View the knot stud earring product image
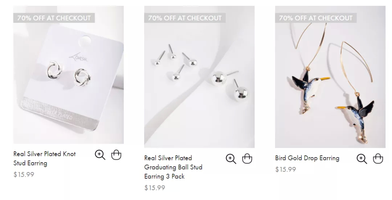The height and width of the screenshot is (200, 392). pos(69,75)
